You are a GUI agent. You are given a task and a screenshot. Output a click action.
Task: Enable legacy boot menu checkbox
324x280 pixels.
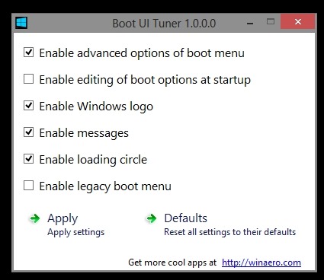[28, 186]
